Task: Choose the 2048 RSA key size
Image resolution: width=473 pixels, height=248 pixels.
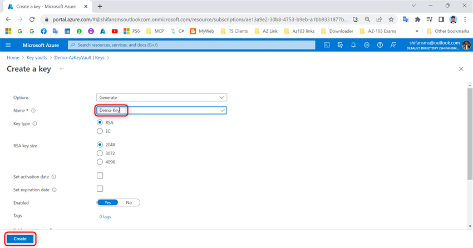Action: 100,145
